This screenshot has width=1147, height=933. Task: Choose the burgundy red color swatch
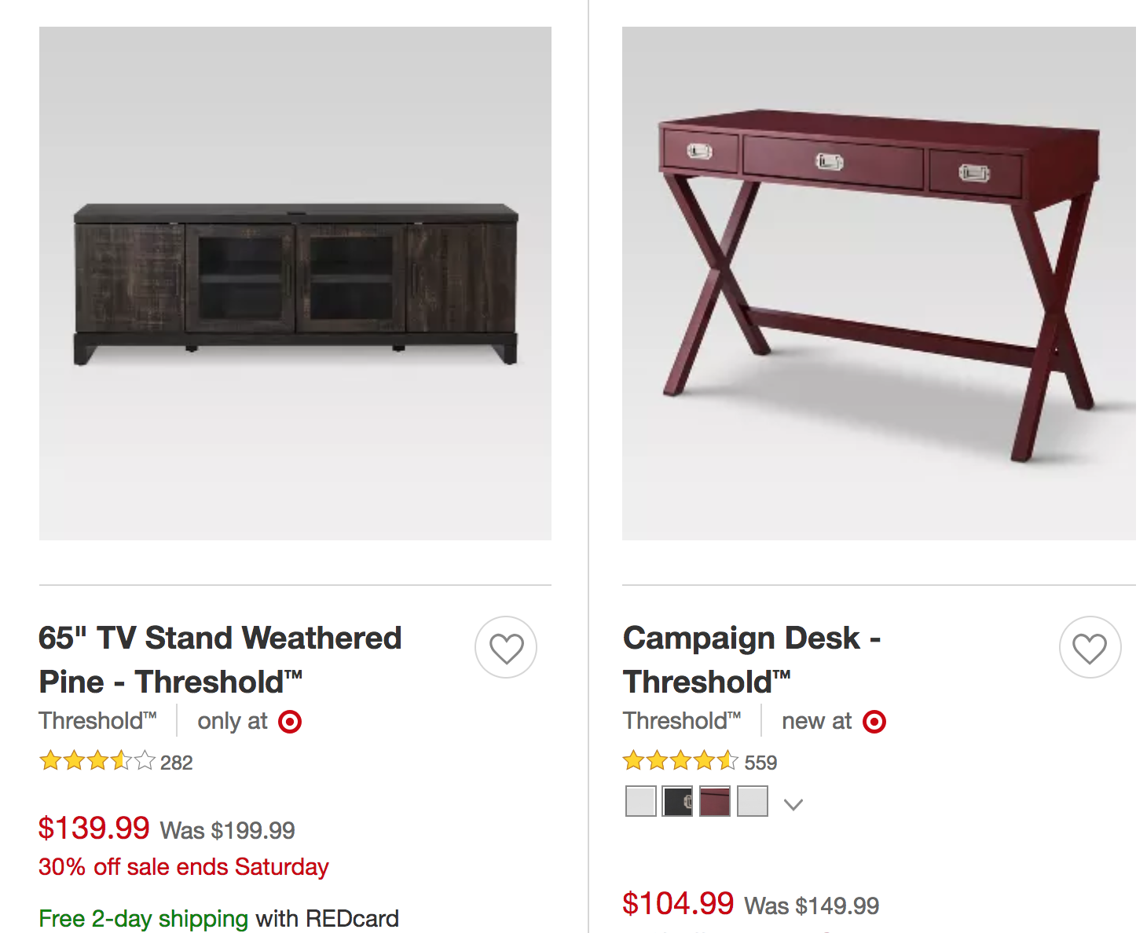point(715,802)
